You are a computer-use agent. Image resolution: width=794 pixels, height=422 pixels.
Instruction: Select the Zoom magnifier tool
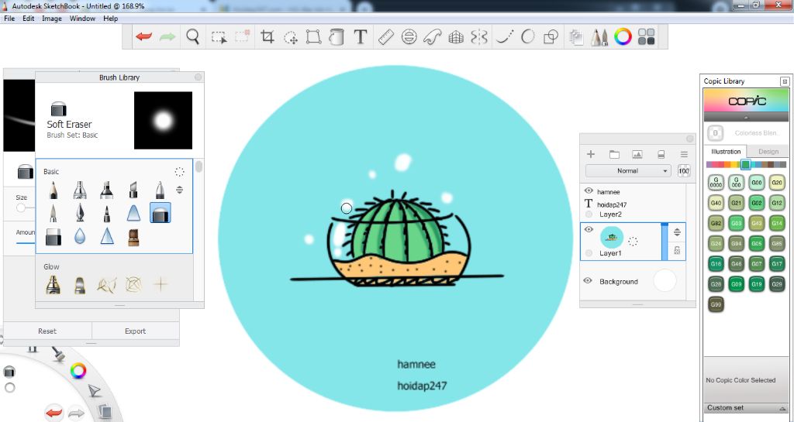(192, 36)
